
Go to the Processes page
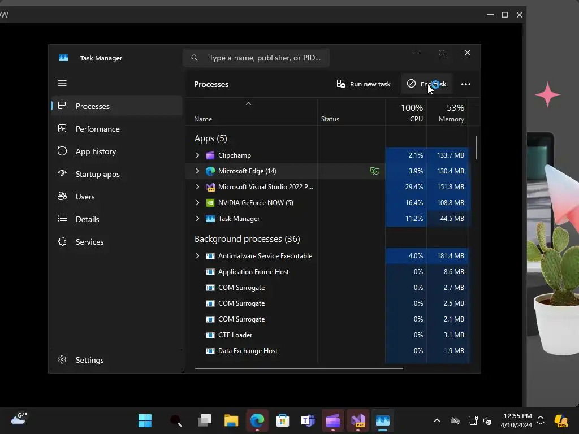[116, 106]
